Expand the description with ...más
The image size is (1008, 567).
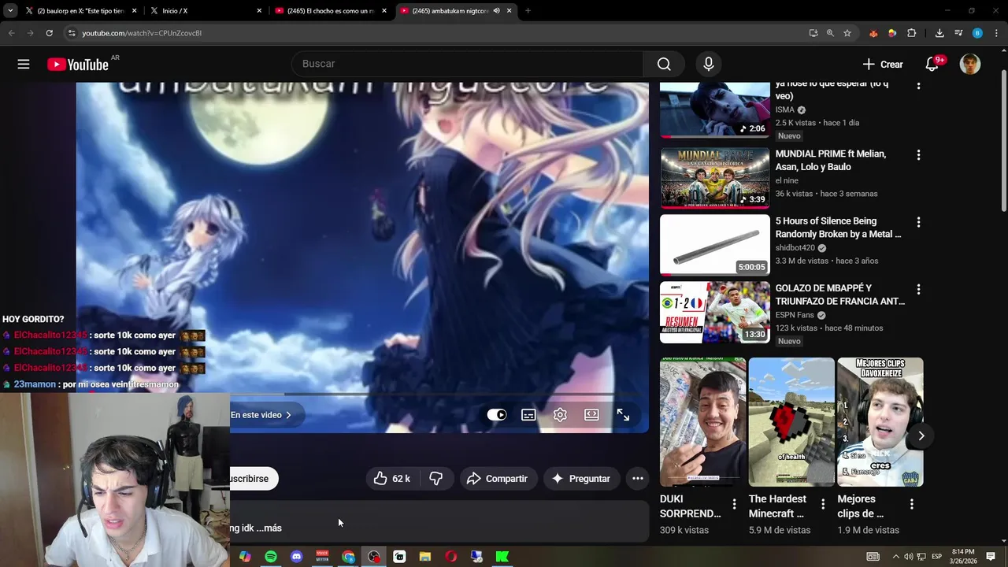pyautogui.click(x=269, y=528)
